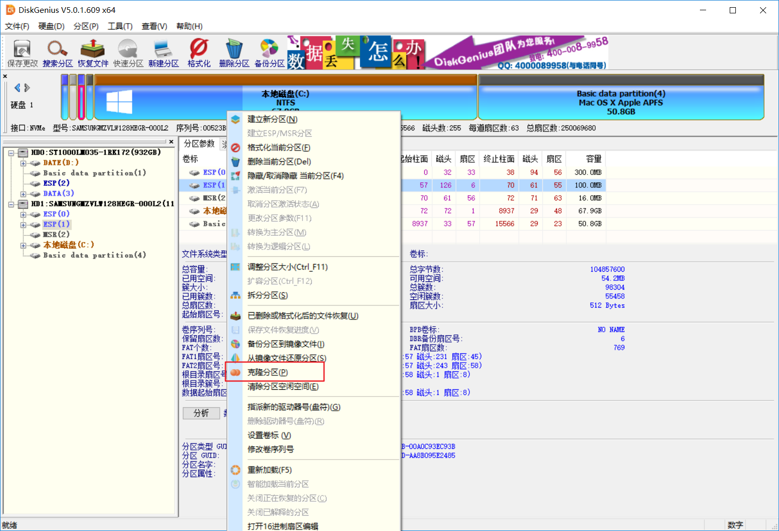Choose 克隆分区(P) from the context menu
The height and width of the screenshot is (531, 779).
pos(268,372)
